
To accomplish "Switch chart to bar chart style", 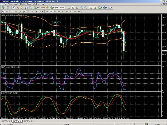I will click(x=69, y=8).
